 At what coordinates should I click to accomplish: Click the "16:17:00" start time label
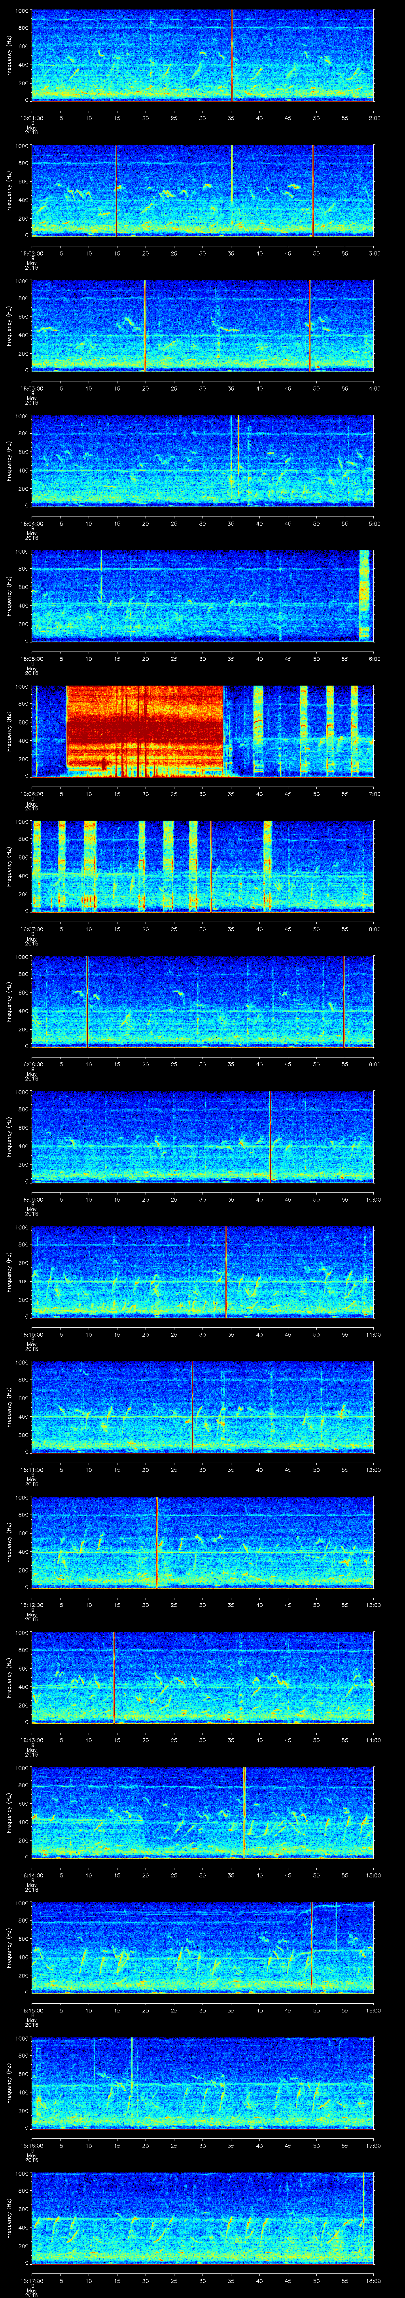(32, 2280)
